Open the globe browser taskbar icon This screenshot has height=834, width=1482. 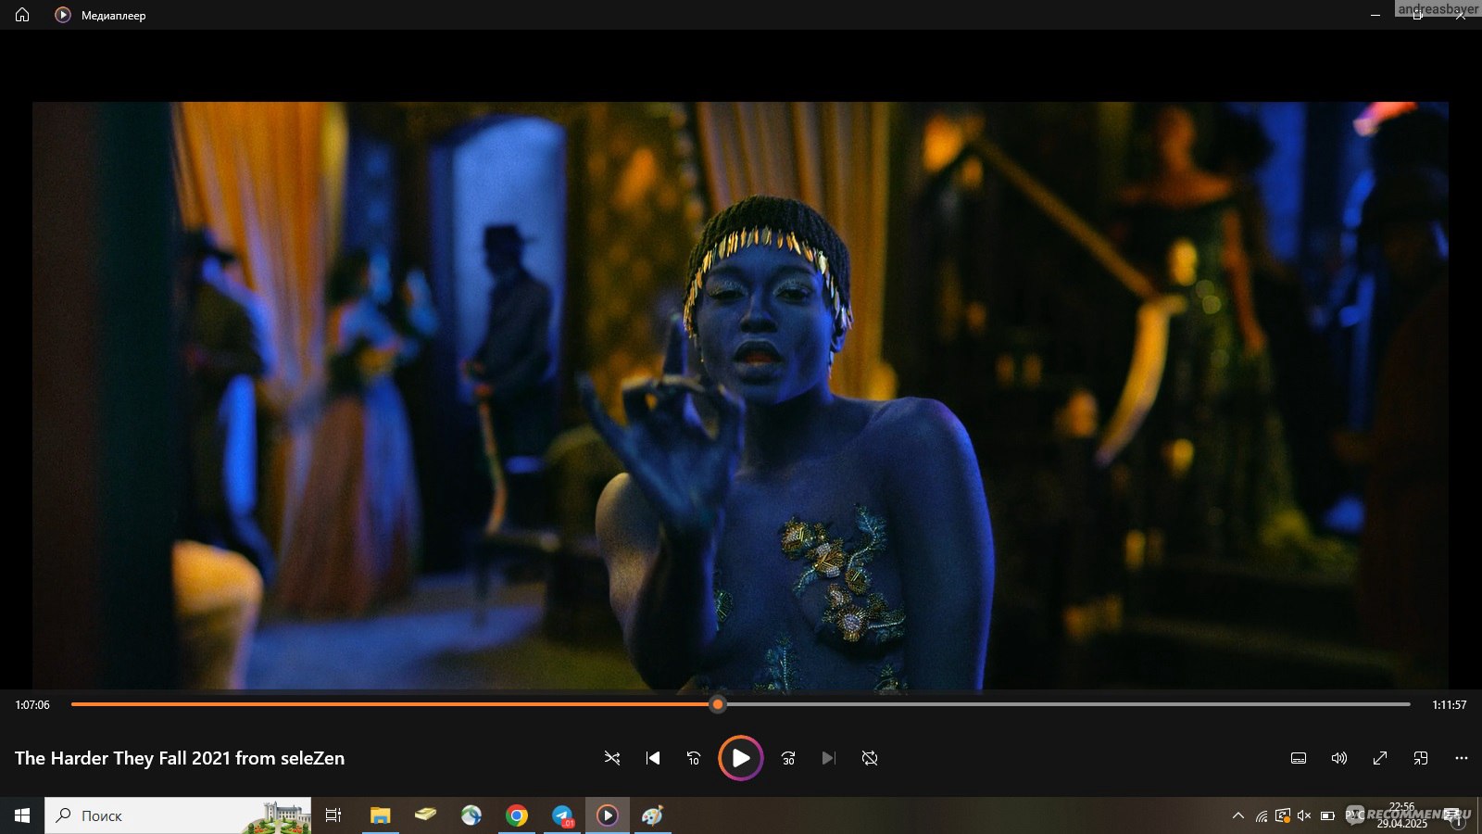pyautogui.click(x=471, y=815)
